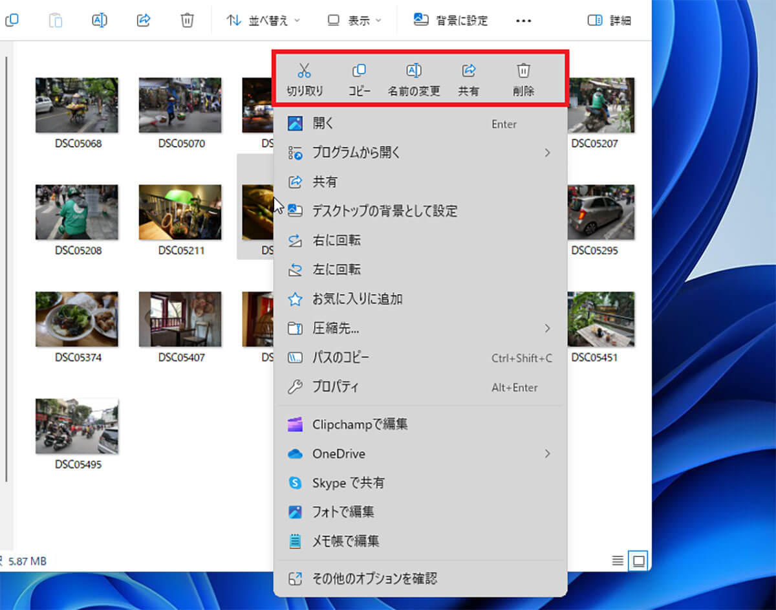The height and width of the screenshot is (610, 776).
Task: Select 左に回転 menu entry
Action: pyautogui.click(x=420, y=269)
